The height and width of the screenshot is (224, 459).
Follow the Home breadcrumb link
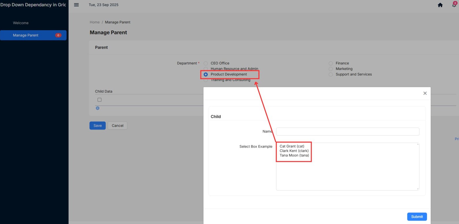(x=95, y=22)
